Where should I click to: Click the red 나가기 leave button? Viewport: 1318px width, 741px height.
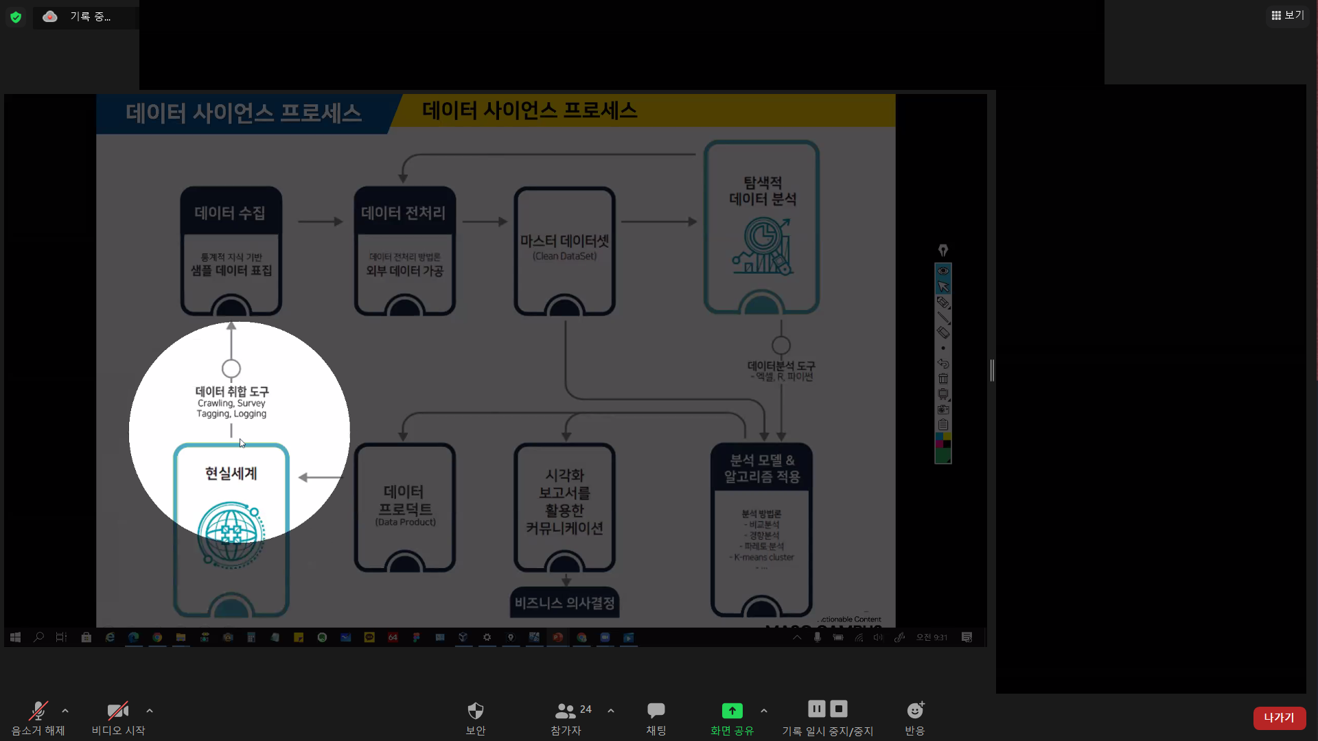pyautogui.click(x=1279, y=718)
